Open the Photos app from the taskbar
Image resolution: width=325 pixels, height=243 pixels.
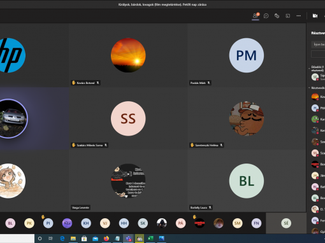click(161, 239)
